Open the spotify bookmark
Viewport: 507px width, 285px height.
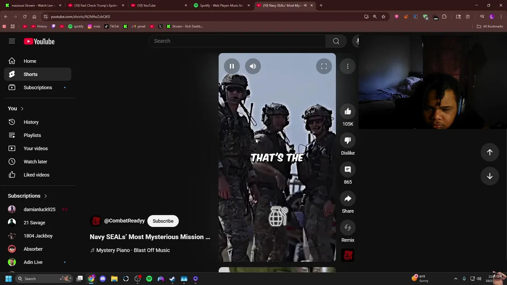point(76,26)
